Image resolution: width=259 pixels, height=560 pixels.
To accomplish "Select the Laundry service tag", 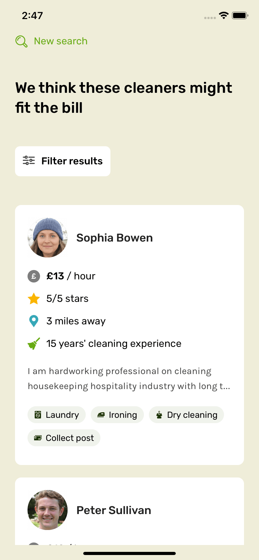I will 57,415.
